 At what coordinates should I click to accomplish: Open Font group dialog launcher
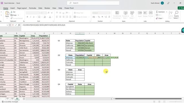click(53, 21)
